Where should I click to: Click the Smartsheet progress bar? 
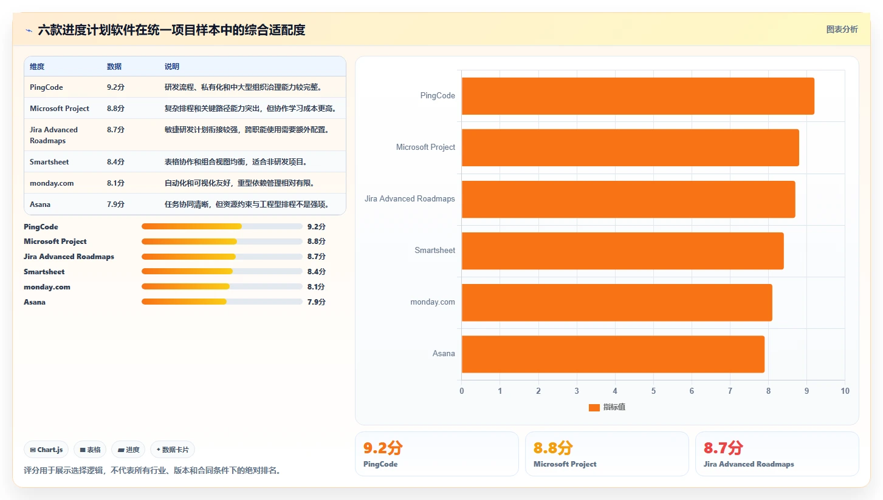coord(222,272)
